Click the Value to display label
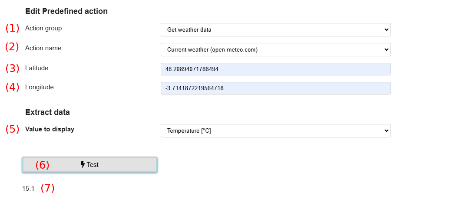This screenshot has height=199, width=450. tap(50, 129)
